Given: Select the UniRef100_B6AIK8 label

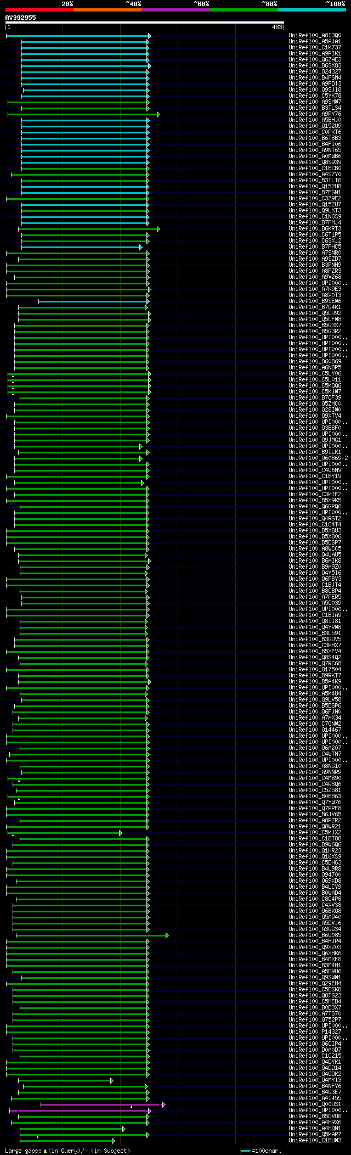Looking at the screenshot, I should pyautogui.click(x=315, y=561).
